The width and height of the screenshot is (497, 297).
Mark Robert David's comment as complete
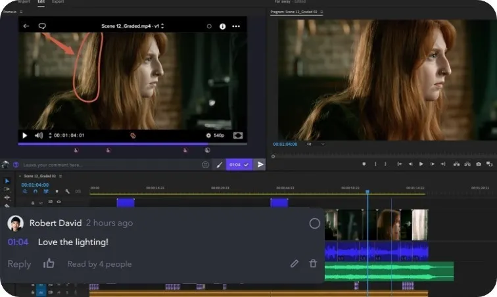314,223
